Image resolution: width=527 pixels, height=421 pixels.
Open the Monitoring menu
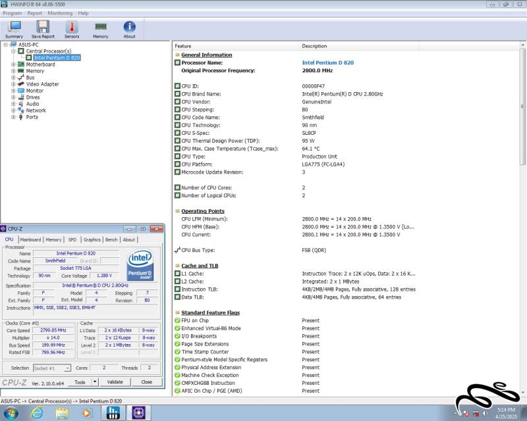60,13
